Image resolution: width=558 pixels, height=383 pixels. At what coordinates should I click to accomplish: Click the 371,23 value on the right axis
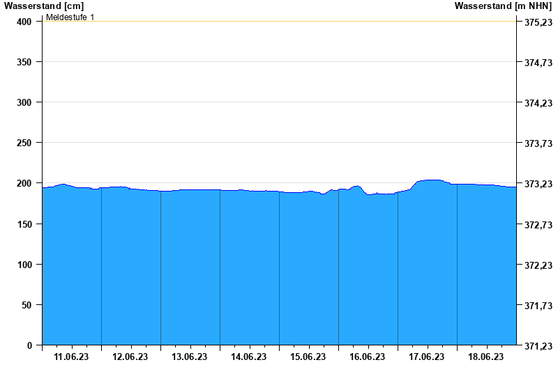538,346
